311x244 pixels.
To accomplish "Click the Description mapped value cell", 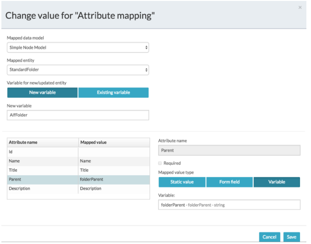I will [114, 188].
